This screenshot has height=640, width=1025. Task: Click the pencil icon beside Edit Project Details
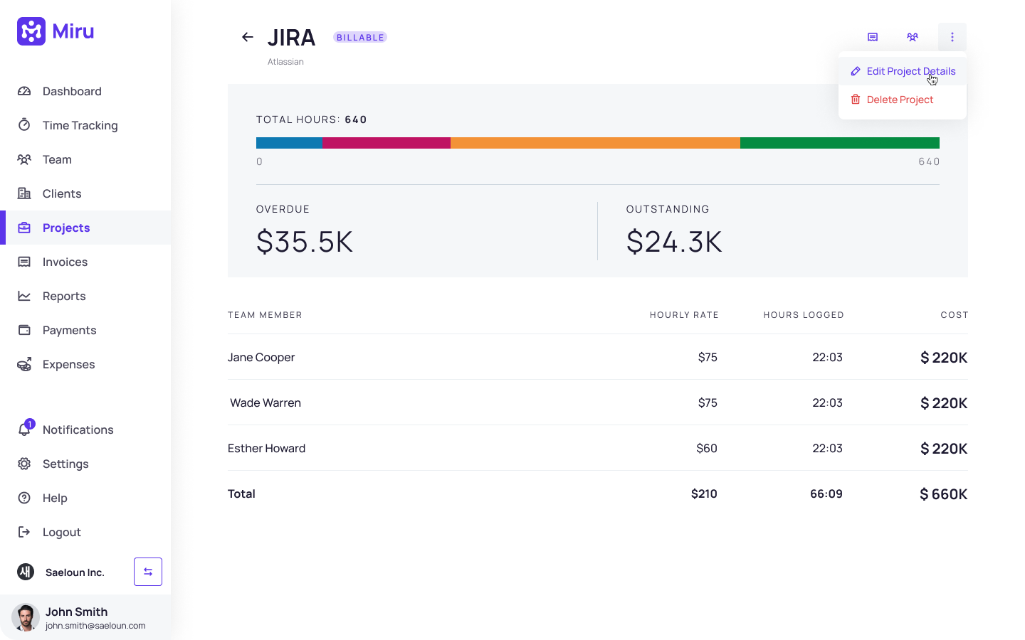point(856,71)
